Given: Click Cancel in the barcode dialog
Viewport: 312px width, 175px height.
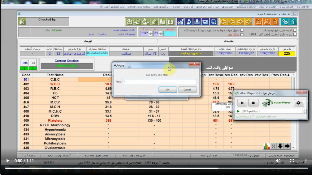Looking at the screenshot, I should 187,90.
